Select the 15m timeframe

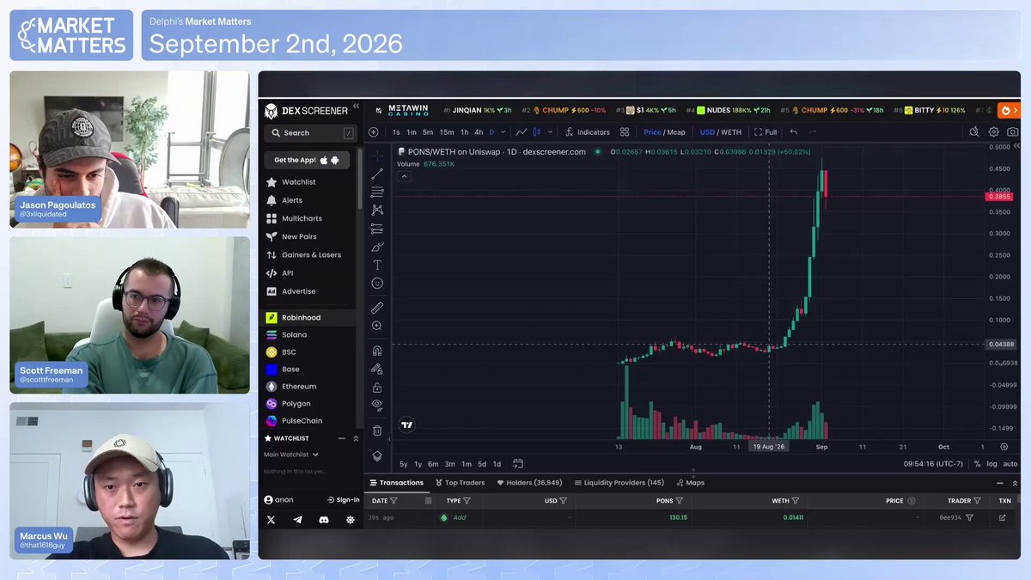coord(447,132)
